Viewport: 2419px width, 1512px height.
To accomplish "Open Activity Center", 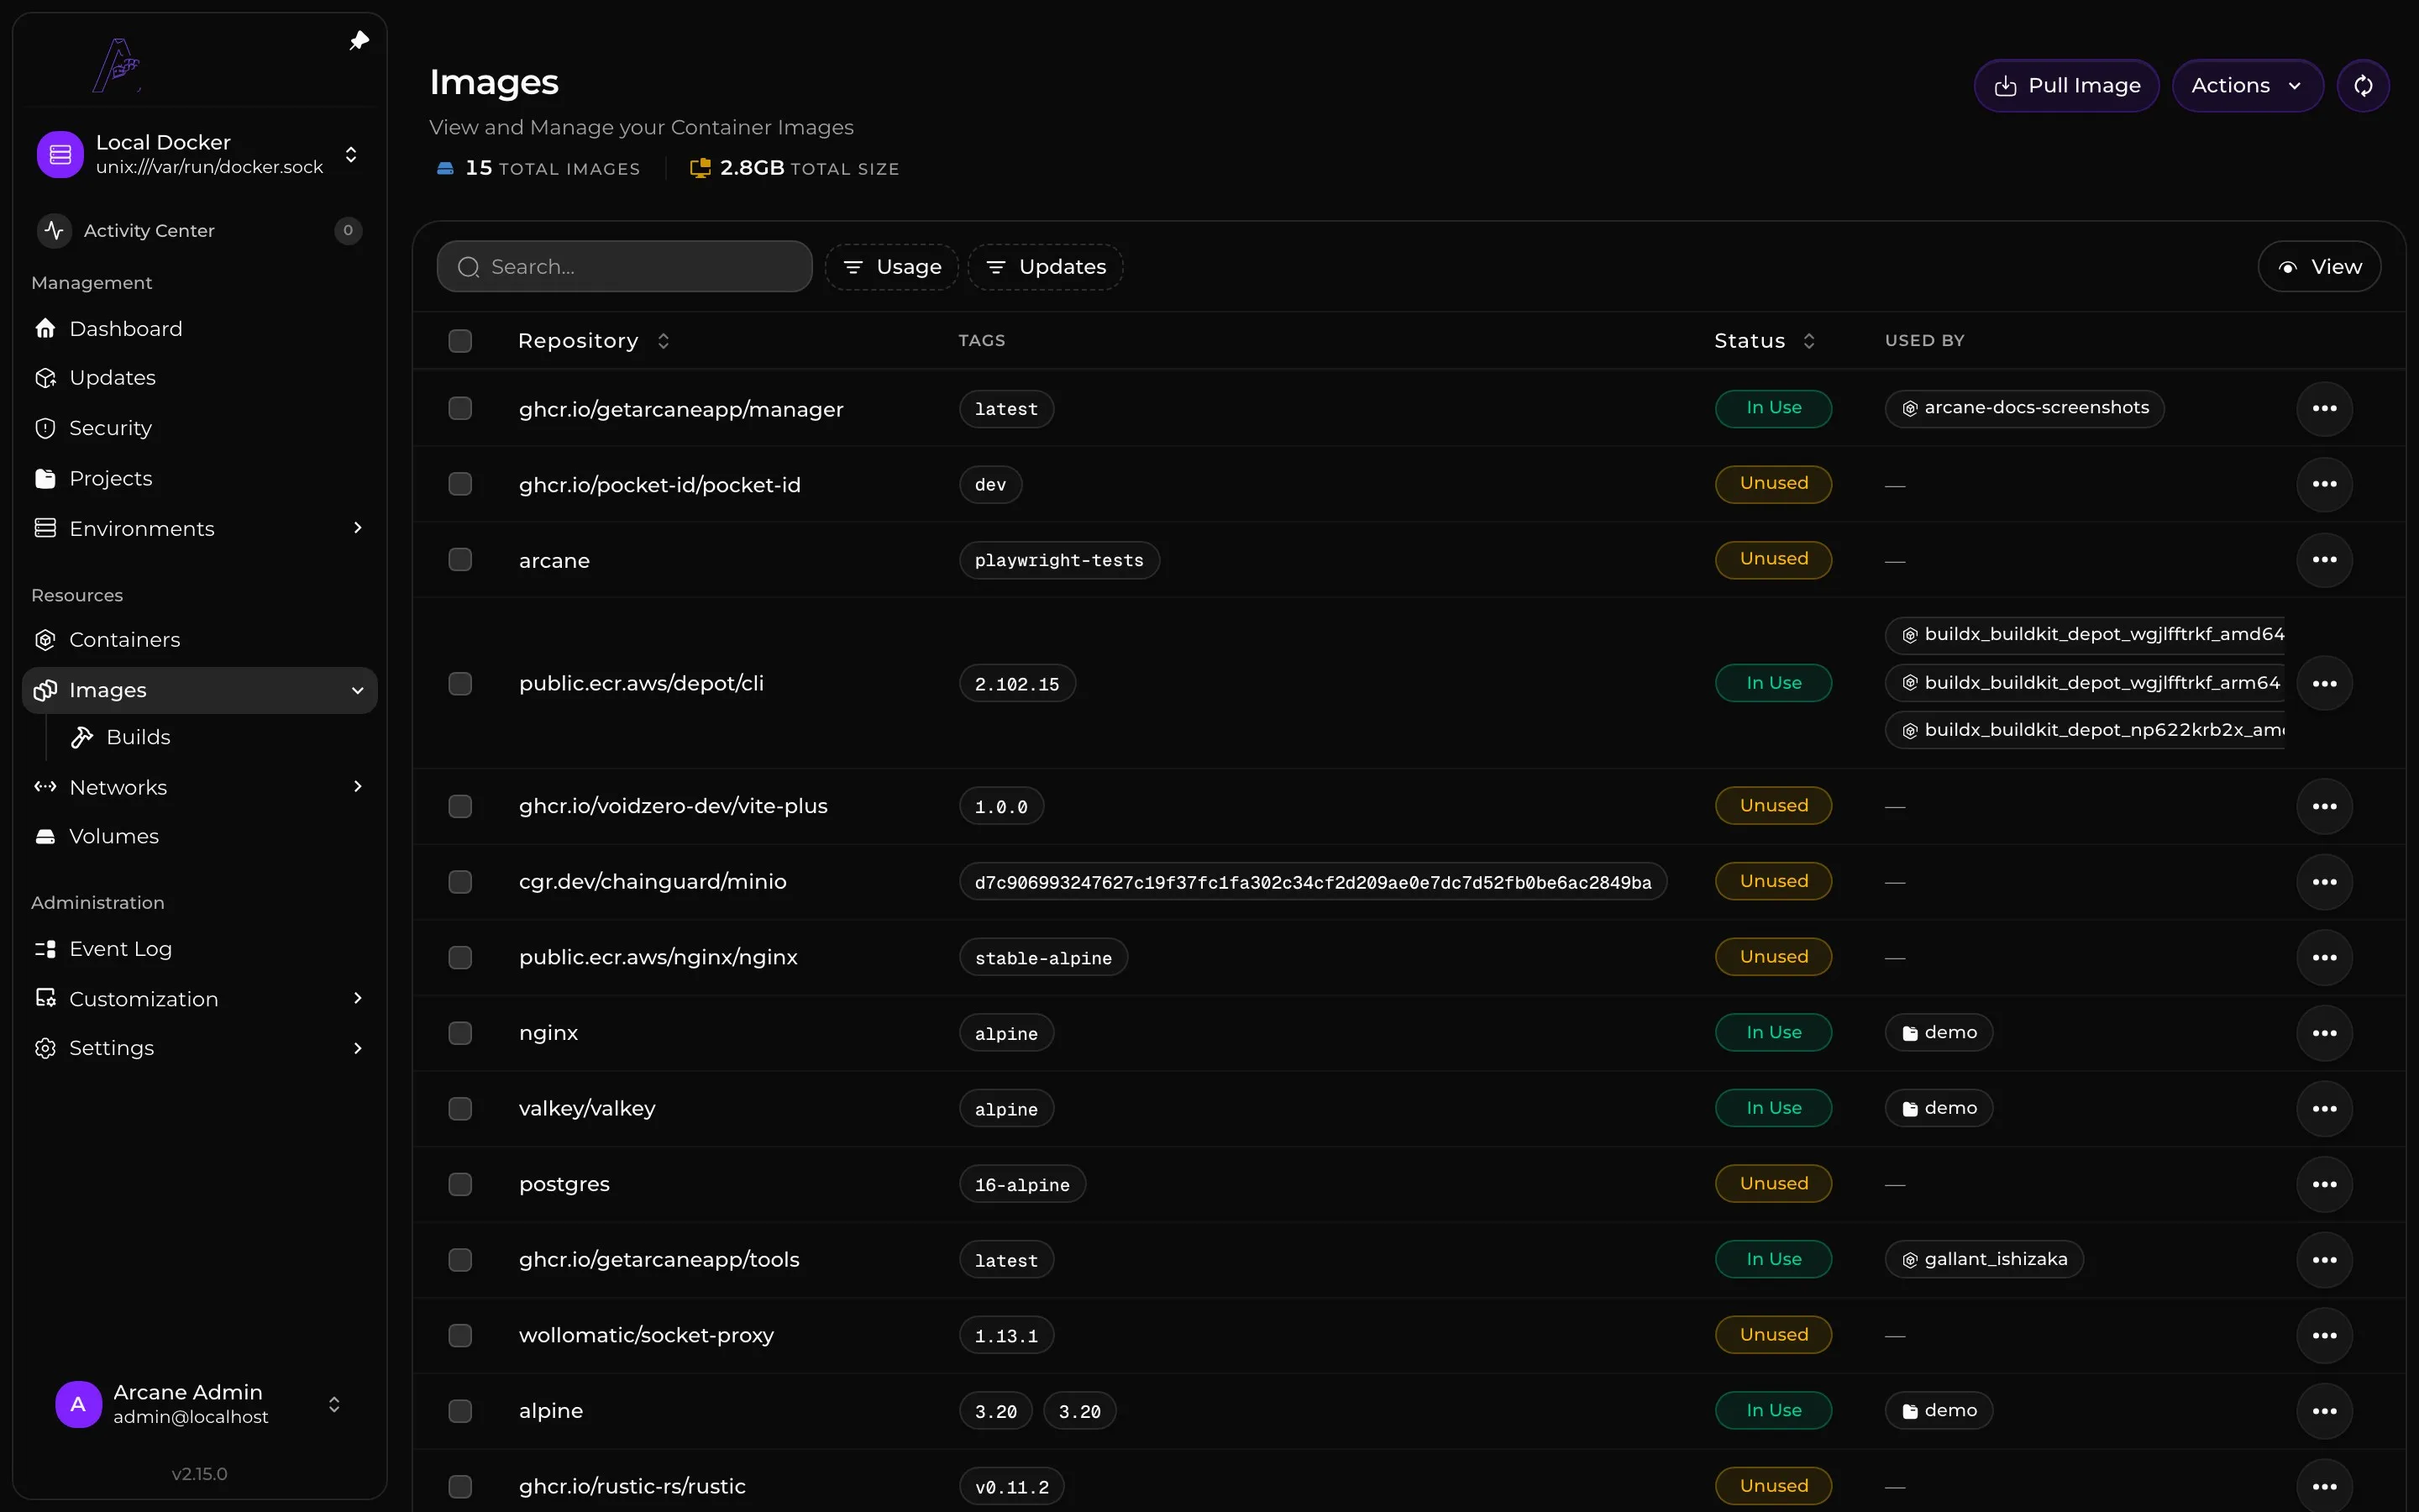I will click(198, 231).
